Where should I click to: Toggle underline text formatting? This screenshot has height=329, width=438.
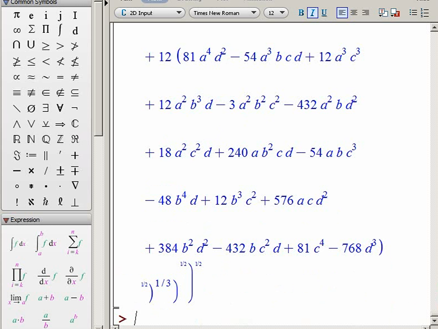pos(324,13)
